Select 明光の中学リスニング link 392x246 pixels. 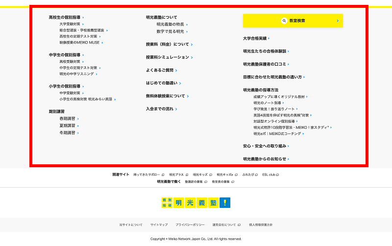point(76,74)
